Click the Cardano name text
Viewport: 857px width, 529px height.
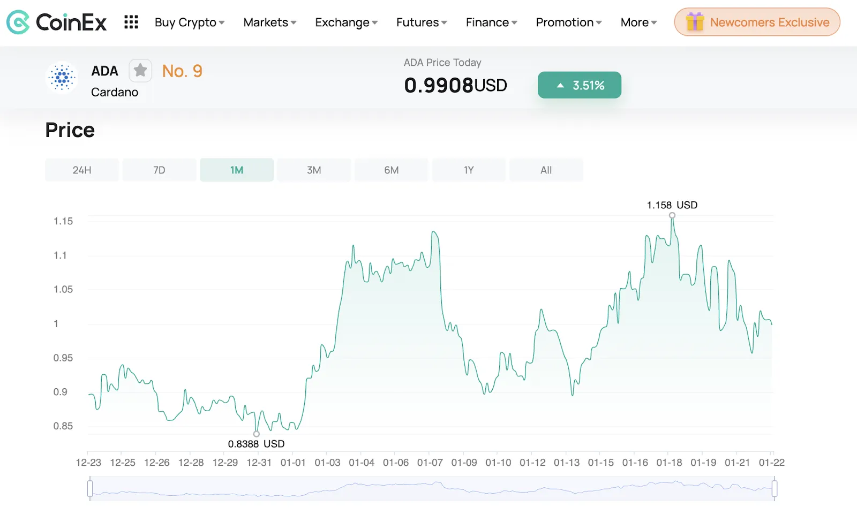[115, 92]
